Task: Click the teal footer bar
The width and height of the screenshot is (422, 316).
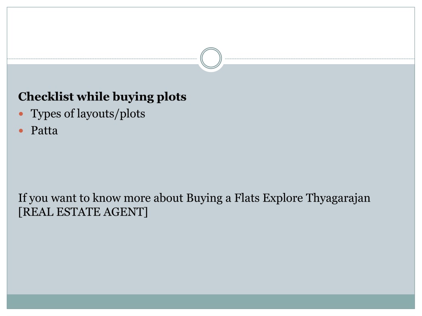Action: point(211,302)
